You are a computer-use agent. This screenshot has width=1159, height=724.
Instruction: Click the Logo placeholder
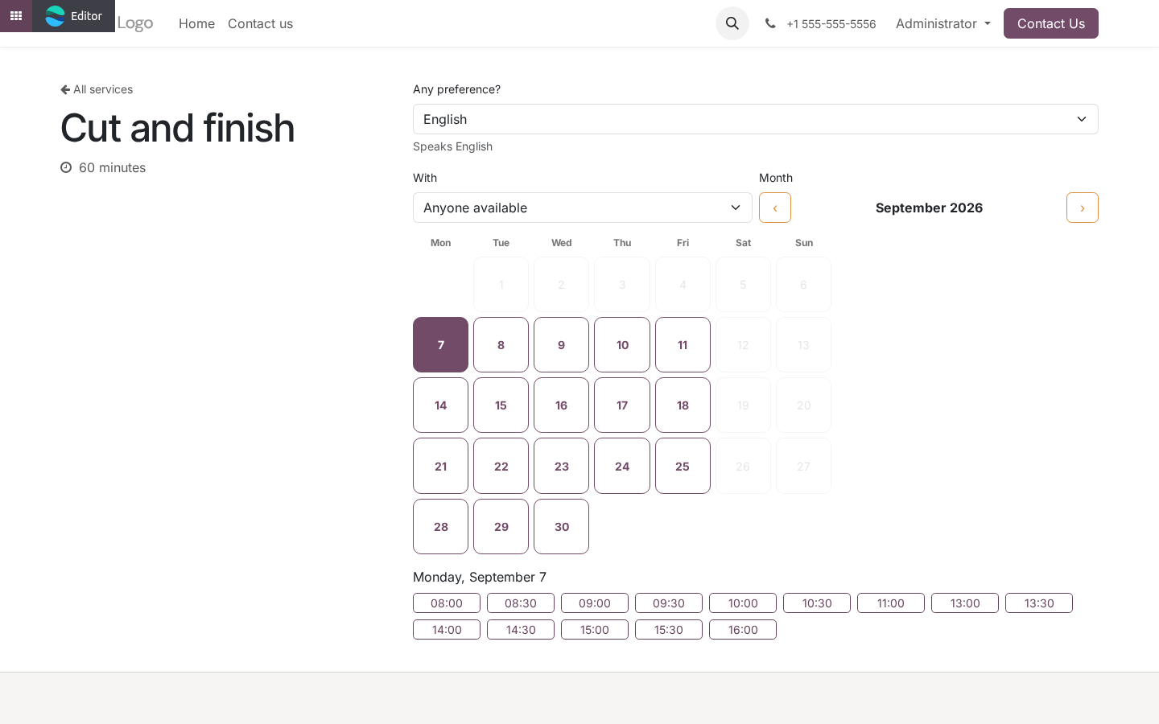135,23
